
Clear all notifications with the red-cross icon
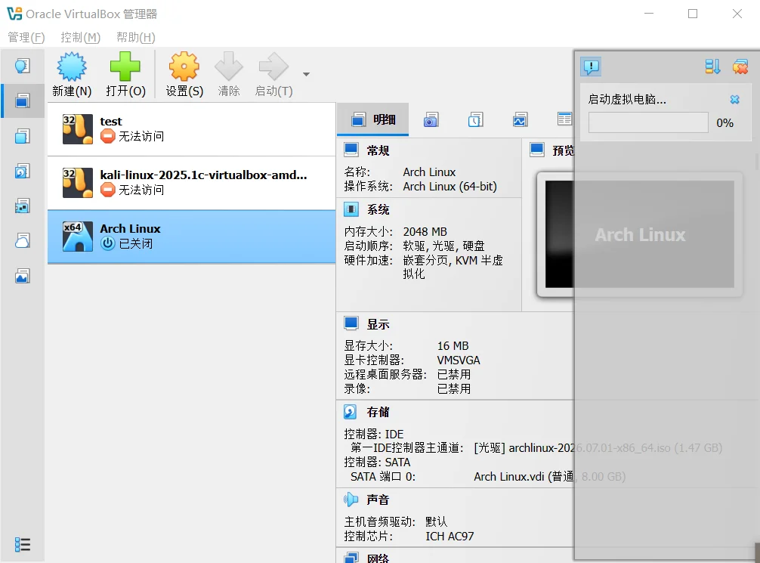tap(740, 67)
